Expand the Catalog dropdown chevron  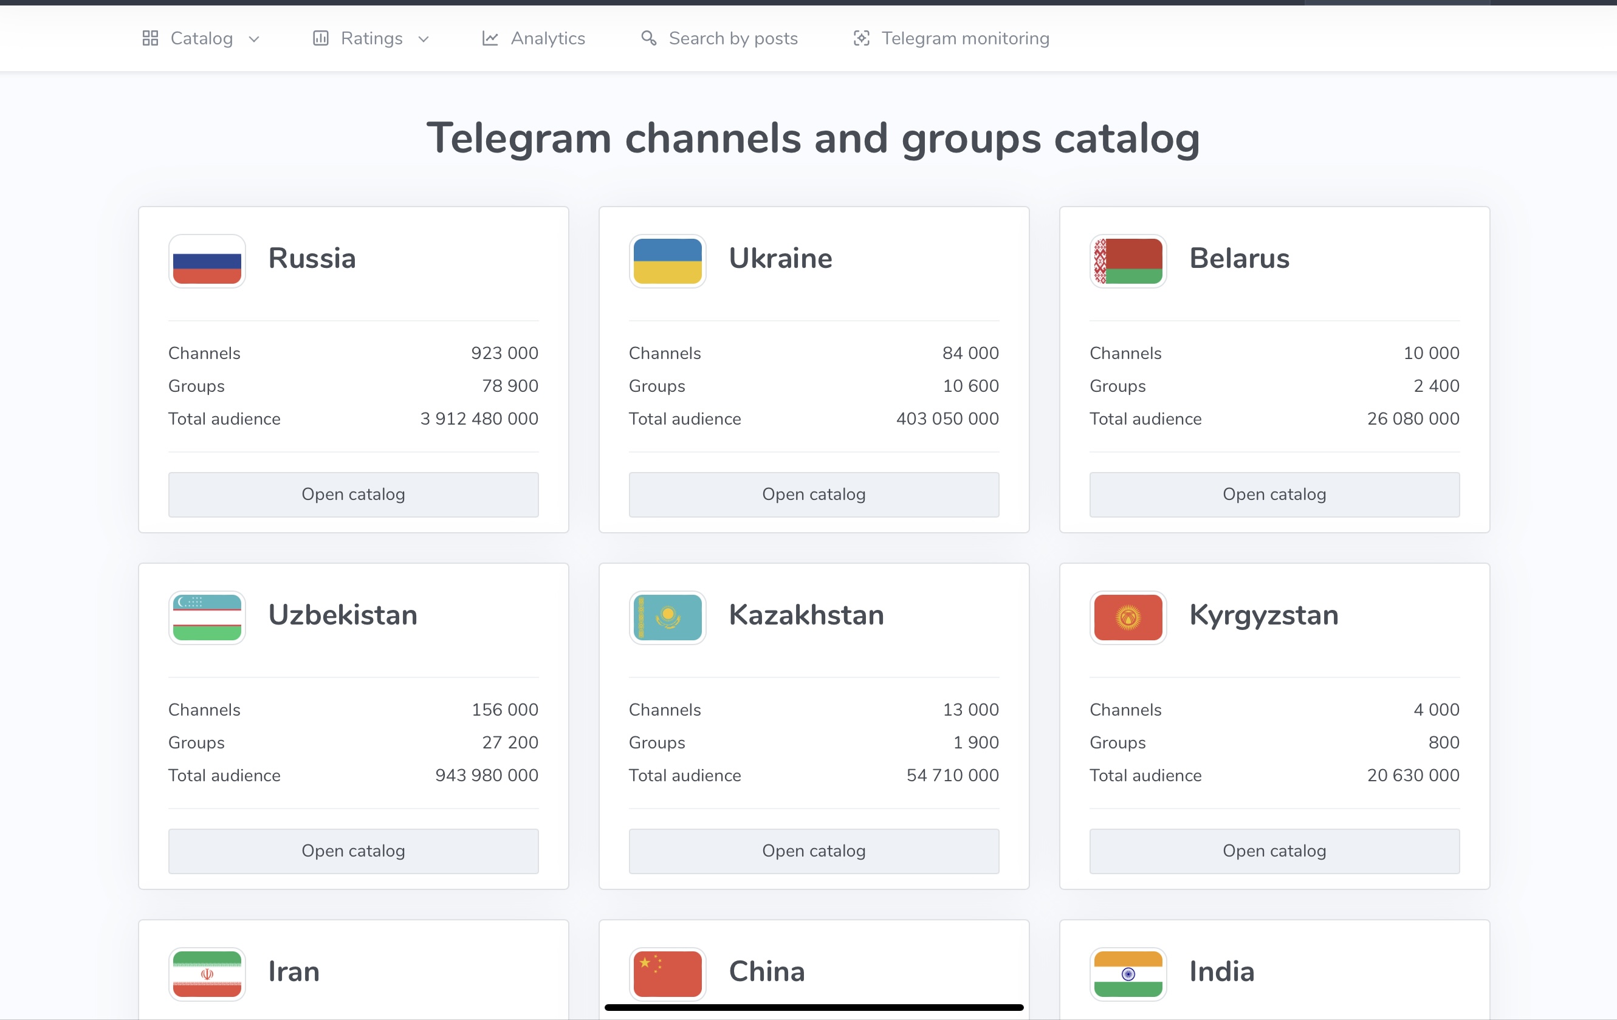(x=254, y=39)
